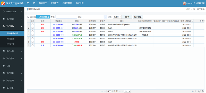Click the 资产入库 sidebar icon
The image size is (206, 93).
4,51
